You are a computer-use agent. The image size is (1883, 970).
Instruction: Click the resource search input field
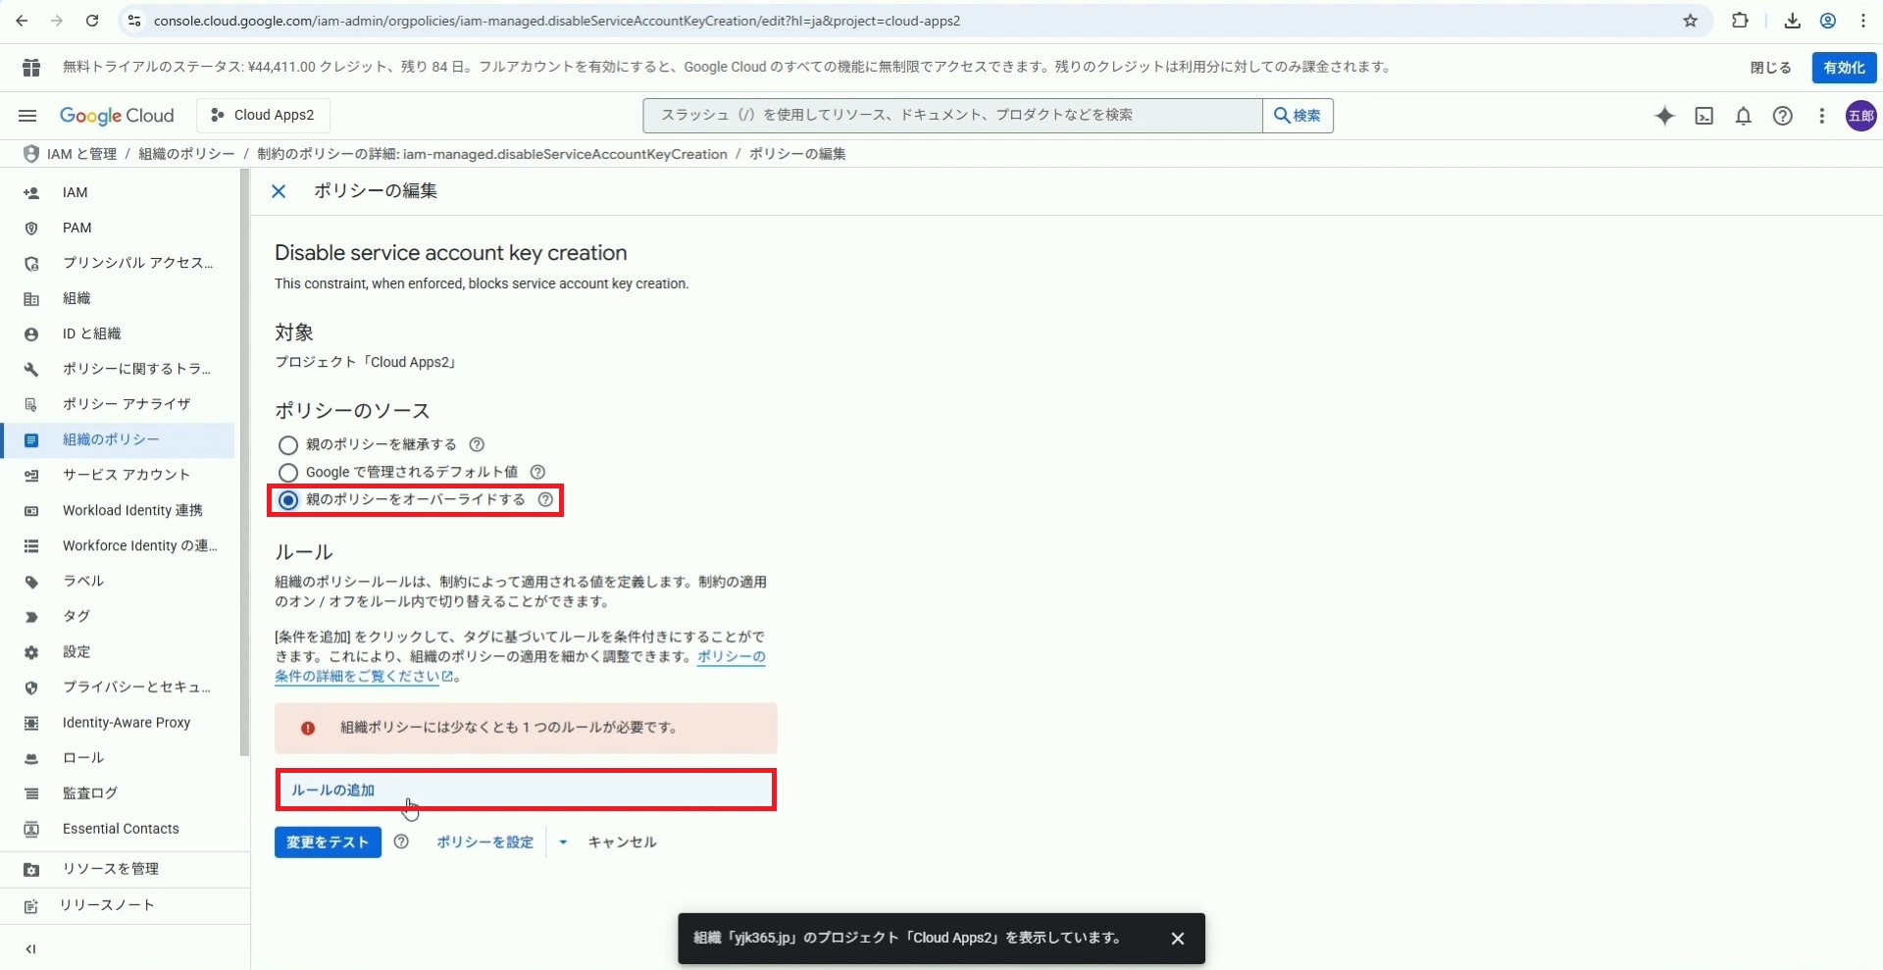951,116
